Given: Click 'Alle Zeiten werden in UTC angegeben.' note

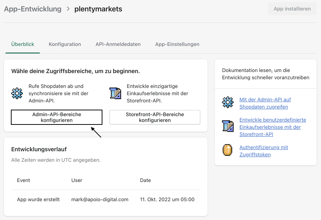Looking at the screenshot, I should pyautogui.click(x=56, y=160).
